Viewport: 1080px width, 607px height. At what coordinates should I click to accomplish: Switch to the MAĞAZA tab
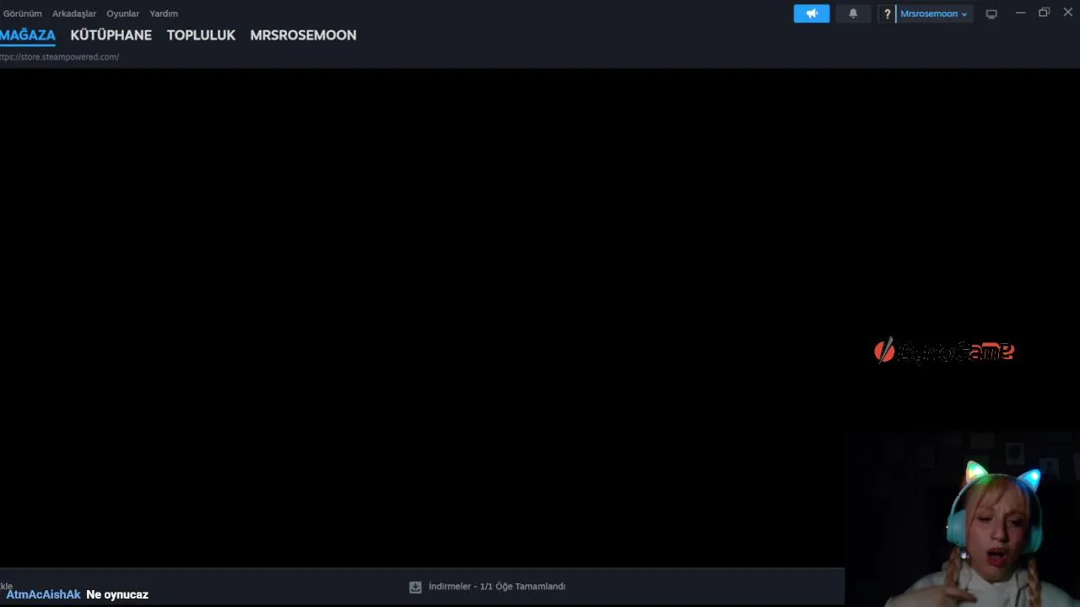pyautogui.click(x=28, y=35)
